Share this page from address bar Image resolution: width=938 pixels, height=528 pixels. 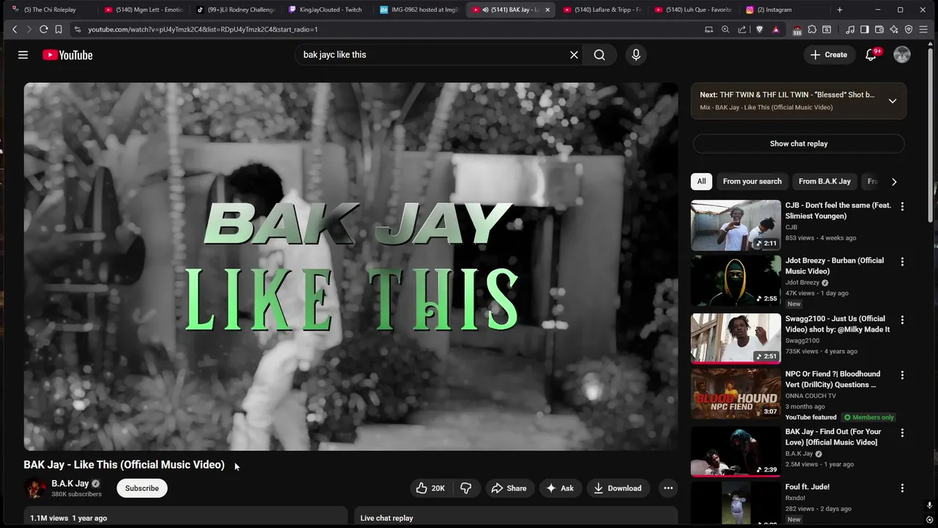coord(742,29)
